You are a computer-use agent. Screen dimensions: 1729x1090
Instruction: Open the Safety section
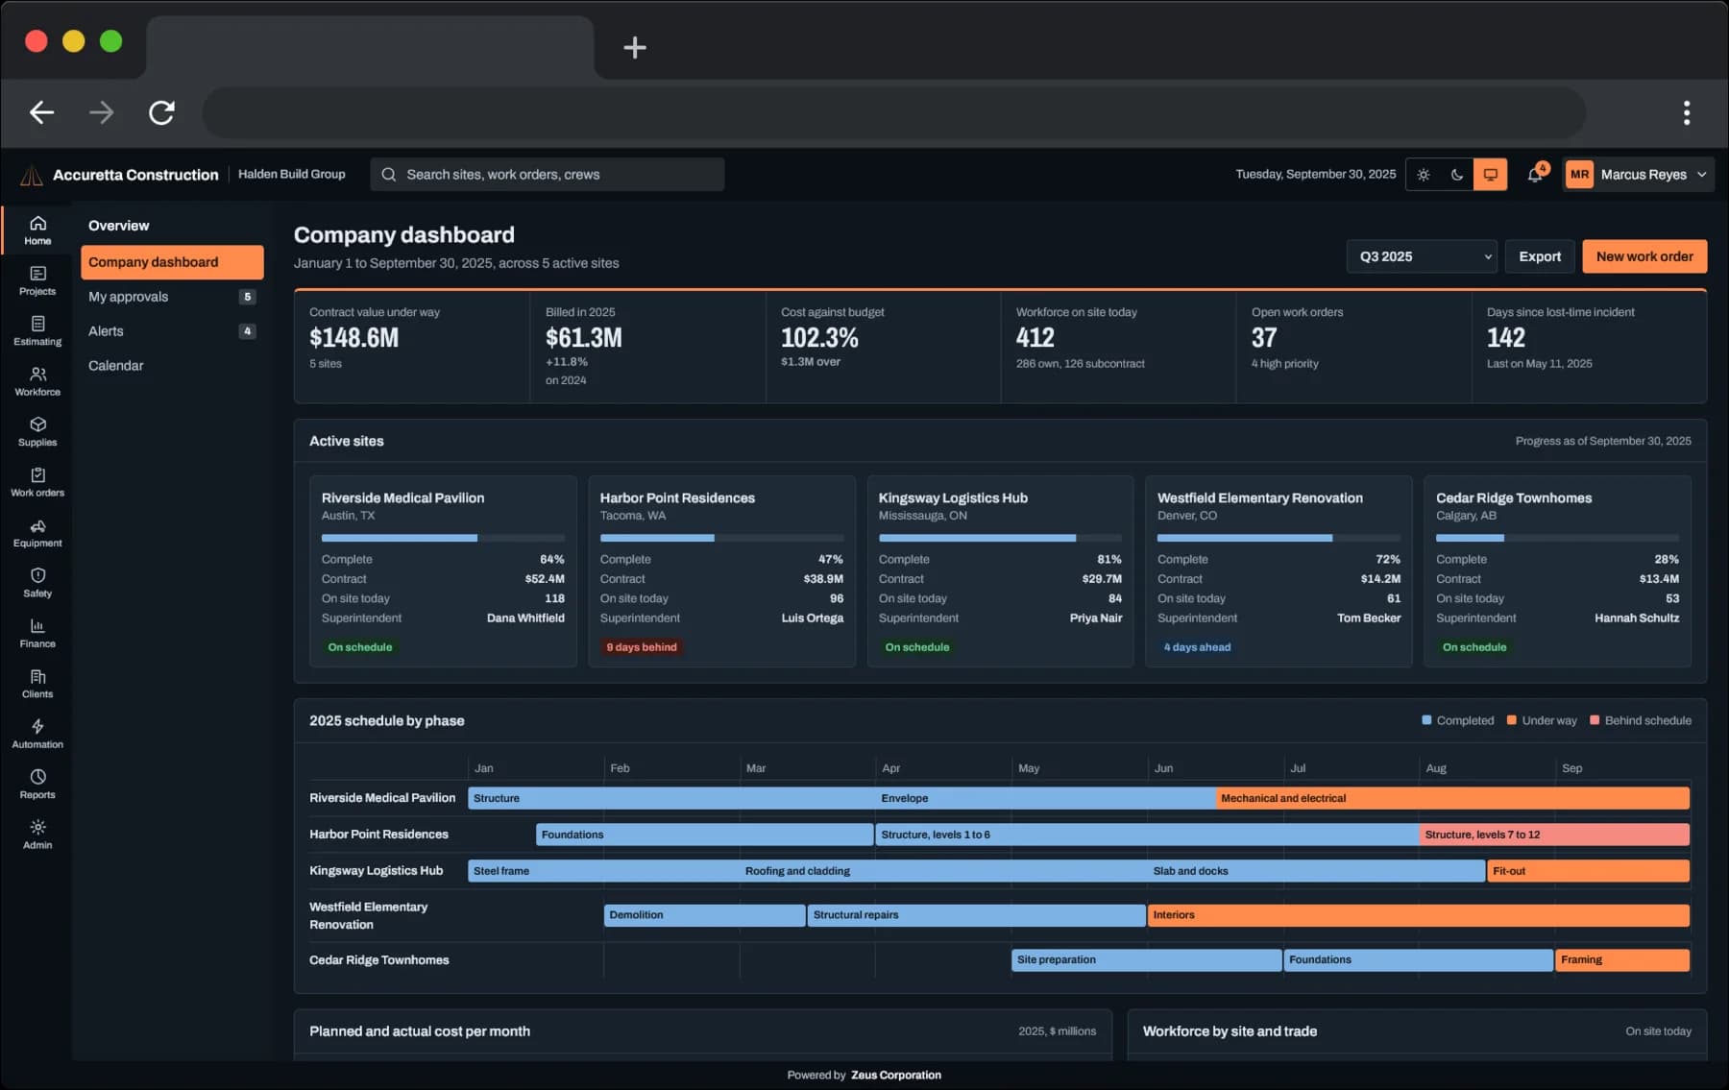click(x=37, y=583)
